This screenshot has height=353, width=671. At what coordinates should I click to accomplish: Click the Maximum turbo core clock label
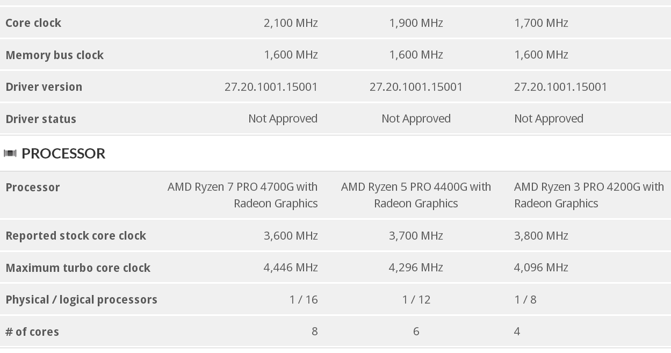tap(78, 268)
